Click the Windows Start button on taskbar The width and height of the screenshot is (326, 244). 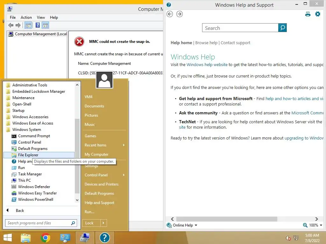click(8, 238)
